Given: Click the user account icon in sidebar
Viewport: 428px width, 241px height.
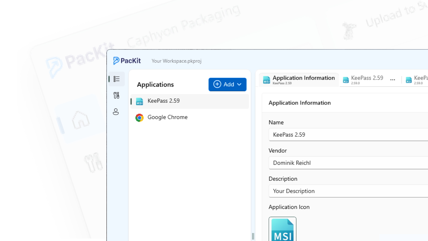Looking at the screenshot, I should tap(116, 112).
